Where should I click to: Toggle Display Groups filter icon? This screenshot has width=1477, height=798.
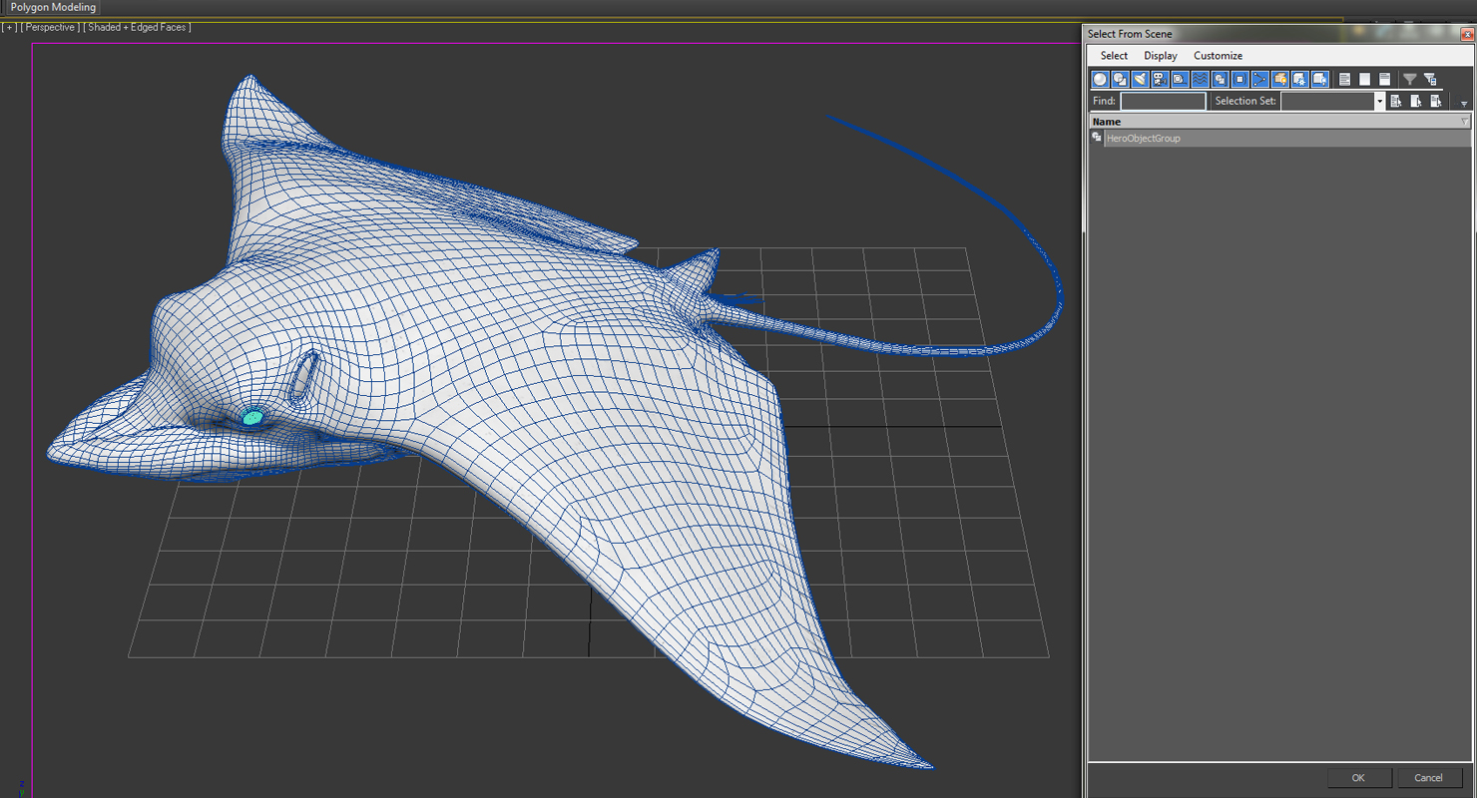(1220, 79)
